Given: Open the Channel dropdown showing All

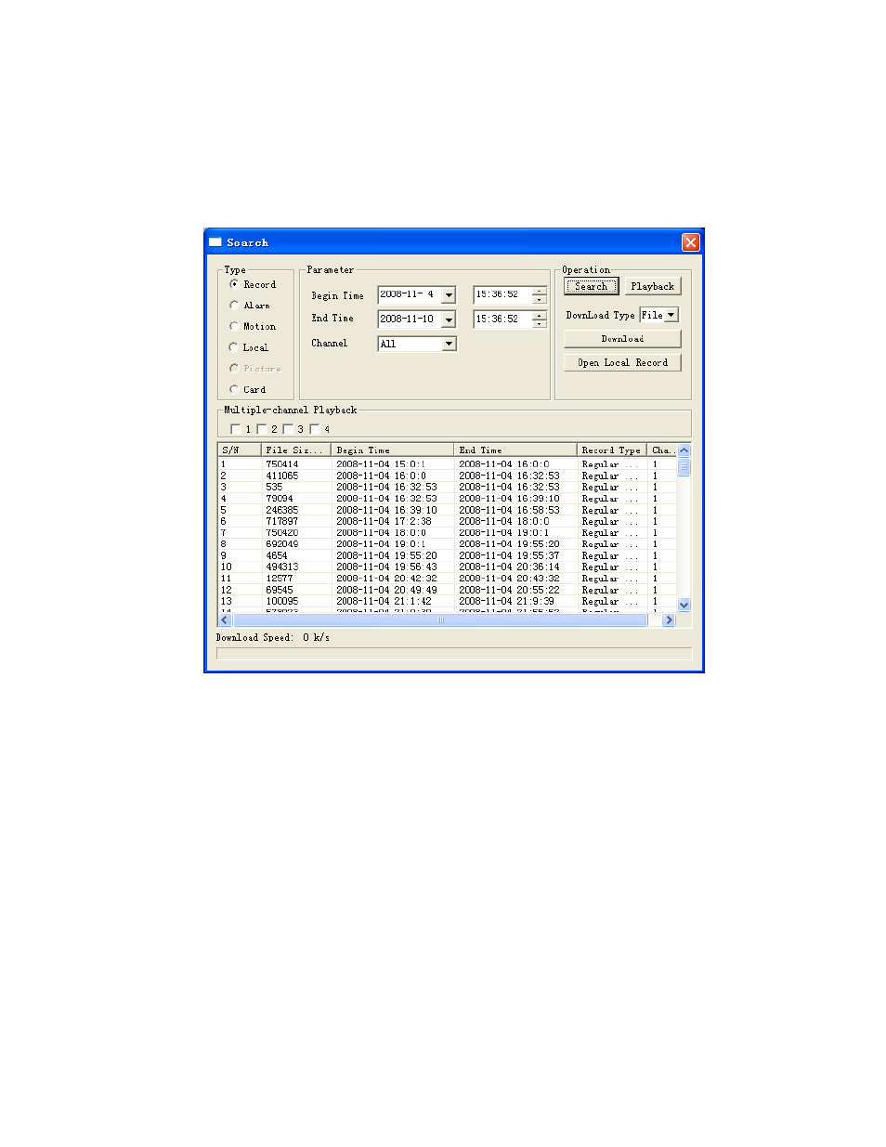Looking at the screenshot, I should pyautogui.click(x=449, y=344).
